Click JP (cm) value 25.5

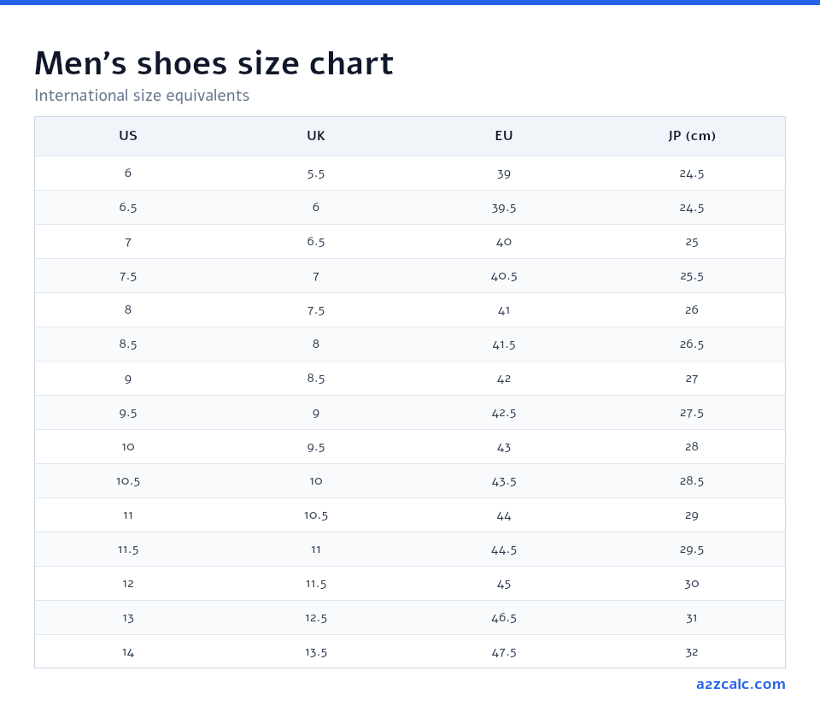(692, 276)
